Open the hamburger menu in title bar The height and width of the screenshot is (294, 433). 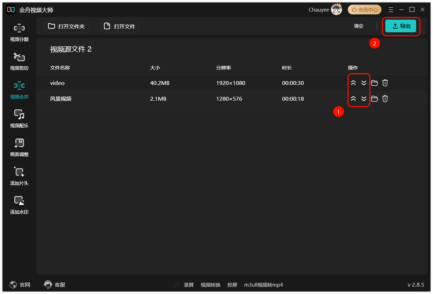click(391, 9)
